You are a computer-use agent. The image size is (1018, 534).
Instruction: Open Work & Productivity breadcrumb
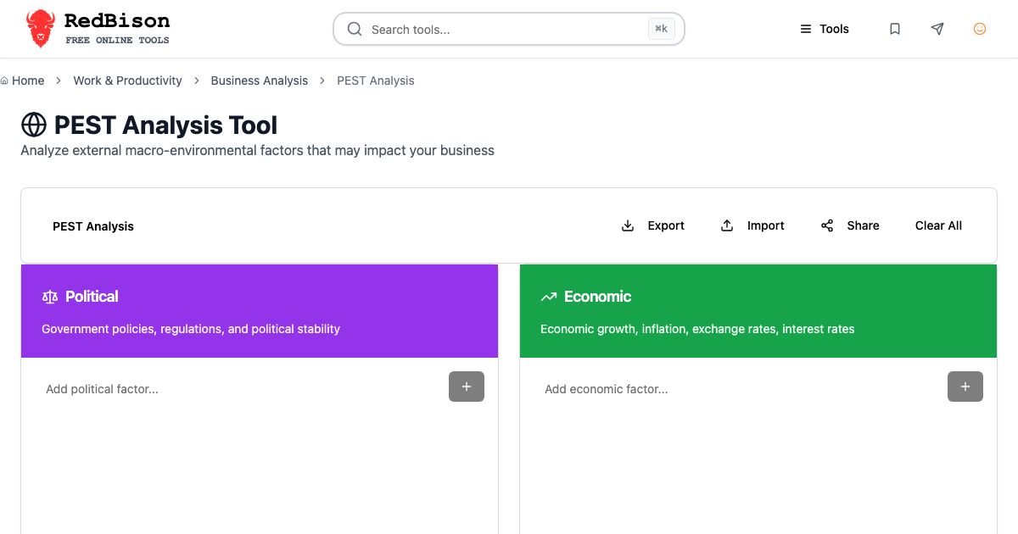[127, 81]
